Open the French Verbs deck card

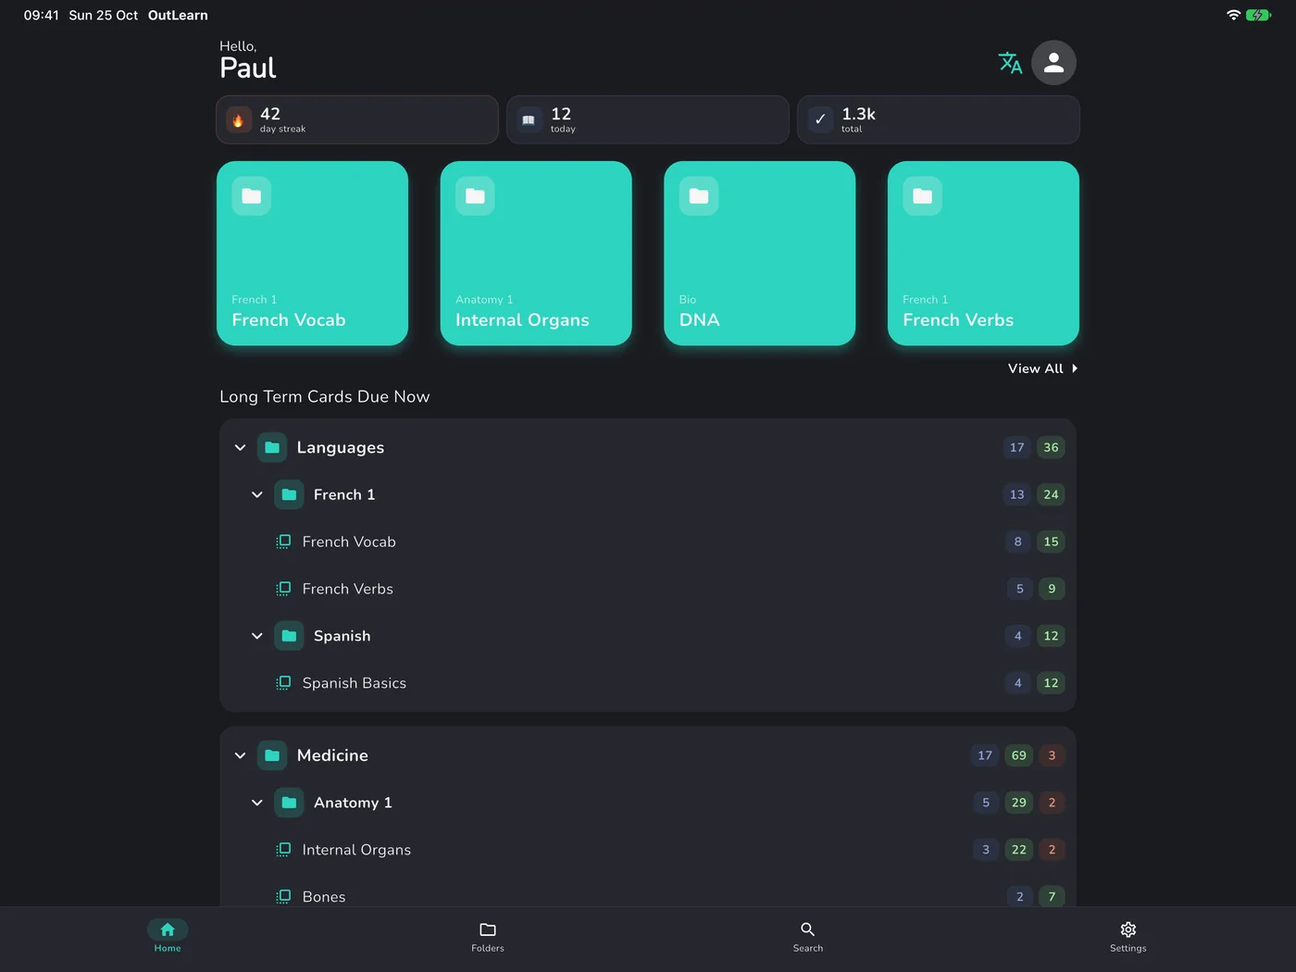click(984, 254)
